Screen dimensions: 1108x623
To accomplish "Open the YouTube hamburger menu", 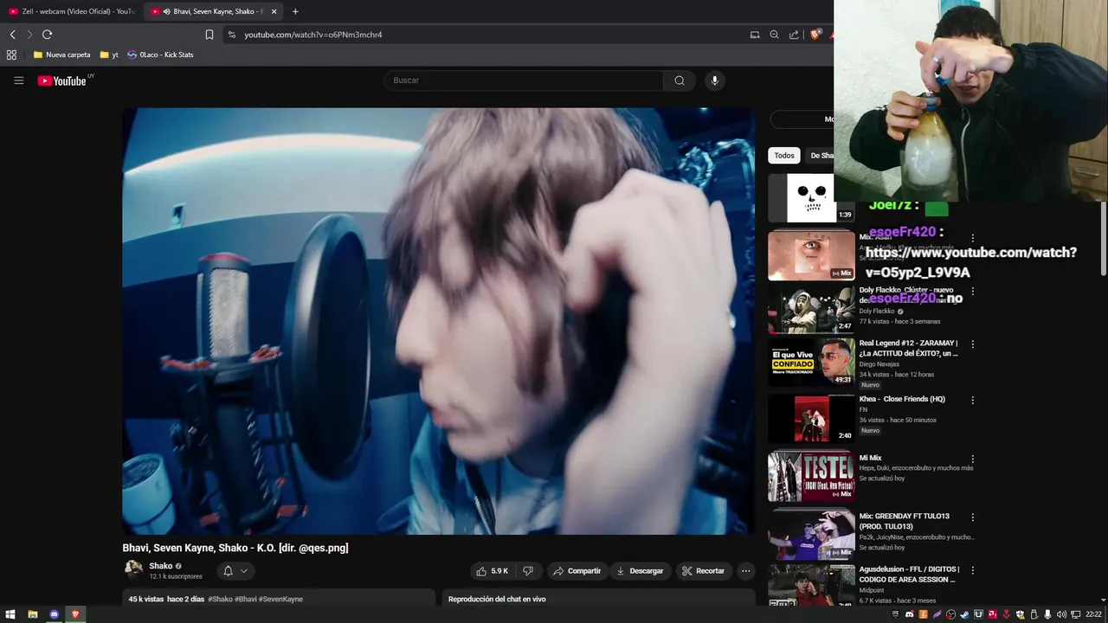I will point(18,80).
